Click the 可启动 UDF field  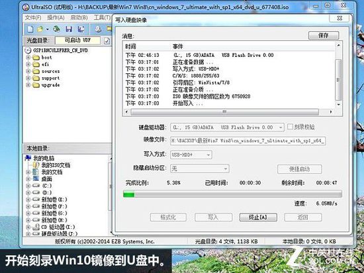point(77,40)
